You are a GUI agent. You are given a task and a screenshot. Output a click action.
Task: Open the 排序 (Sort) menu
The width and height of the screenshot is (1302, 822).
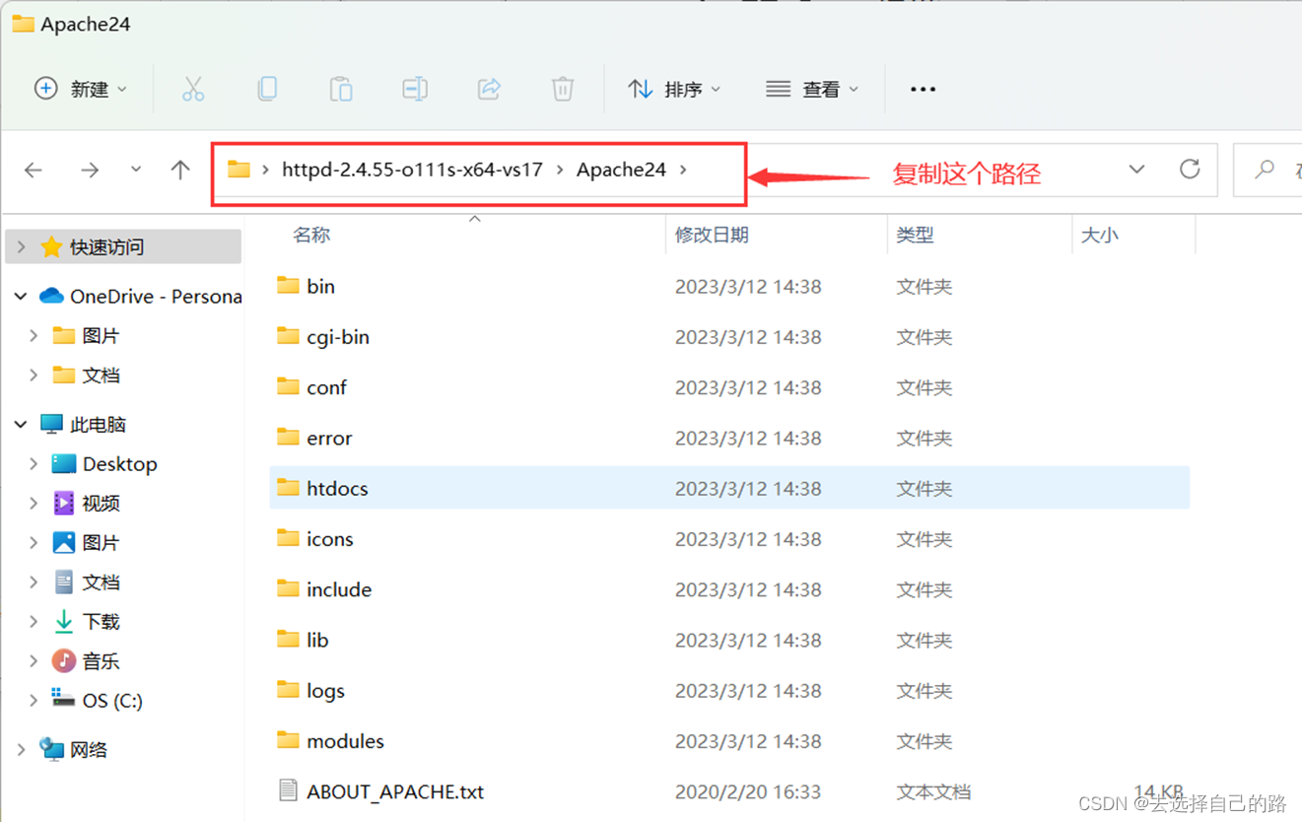coord(675,89)
